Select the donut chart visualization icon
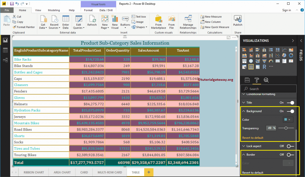 291,55
